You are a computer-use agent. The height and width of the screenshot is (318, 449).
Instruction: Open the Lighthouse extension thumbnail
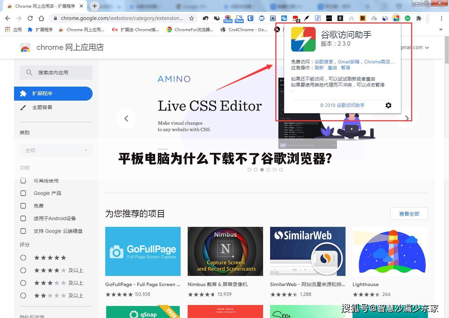tap(390, 251)
